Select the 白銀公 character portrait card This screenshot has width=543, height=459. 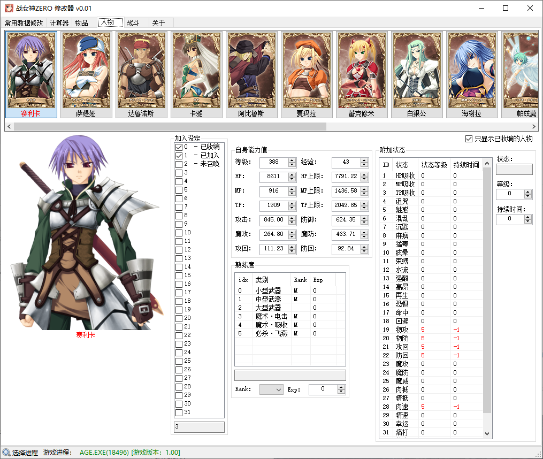pos(417,75)
